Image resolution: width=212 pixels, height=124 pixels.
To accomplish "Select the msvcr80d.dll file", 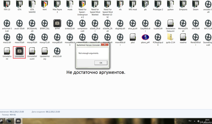I will coord(120,40).
